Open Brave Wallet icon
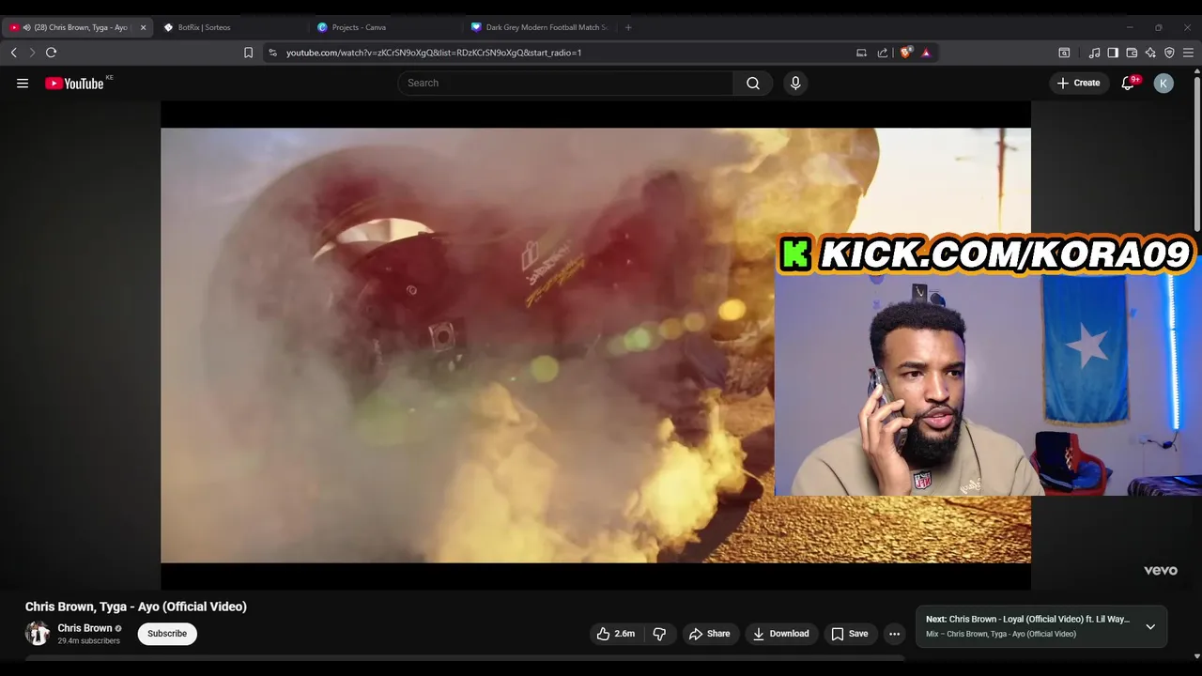 point(1132,53)
